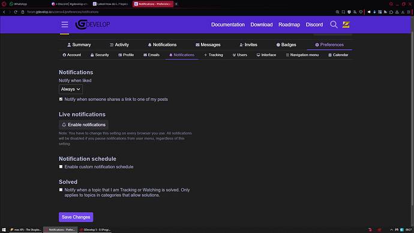Go back to previous page
414x233 pixels.
click(x=4, y=12)
